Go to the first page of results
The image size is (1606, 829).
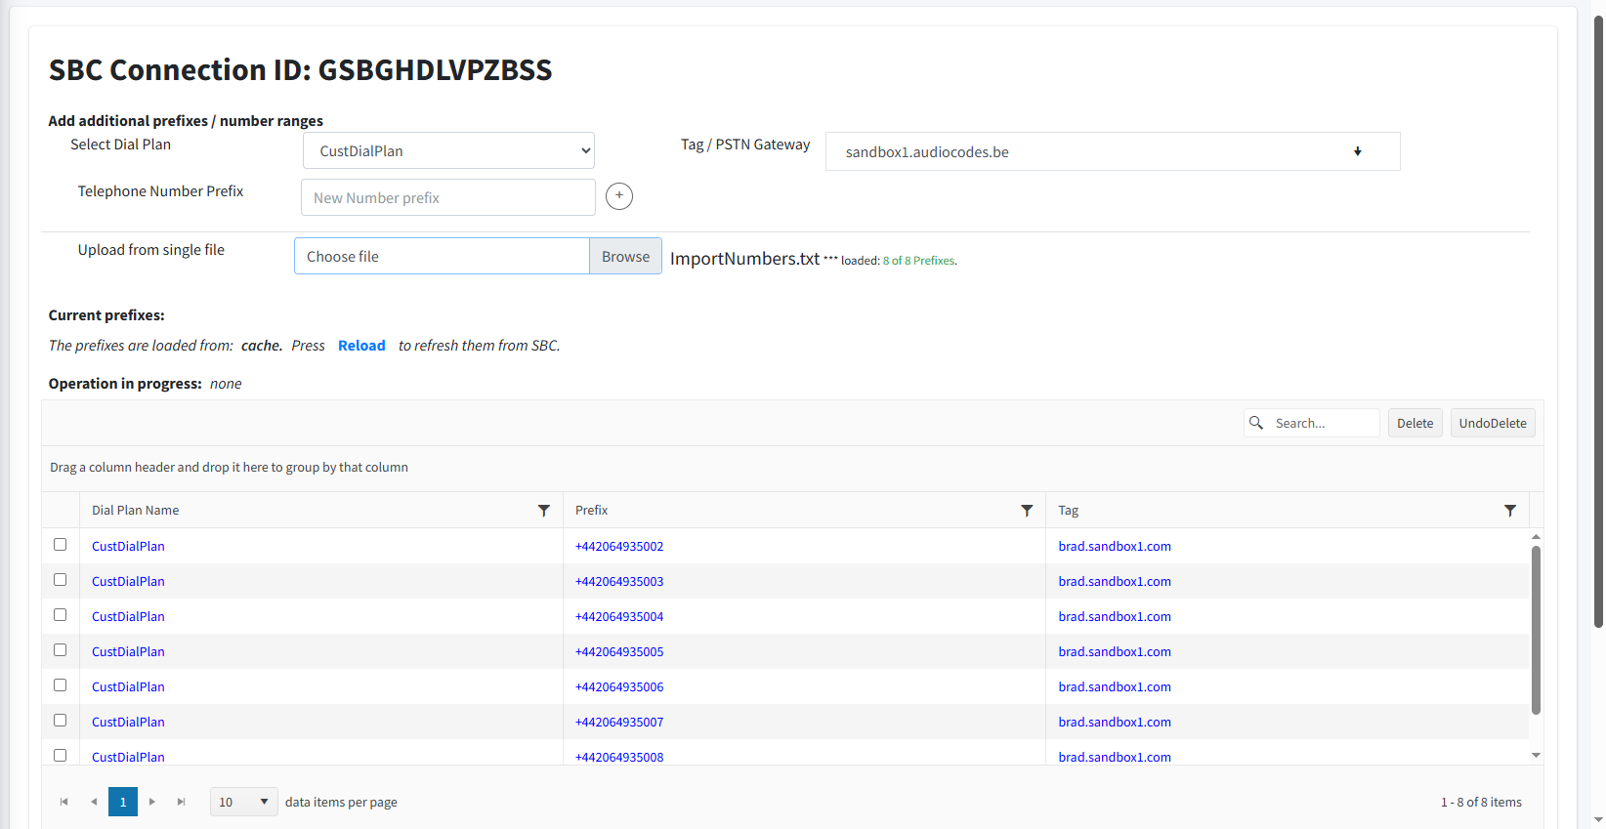click(64, 802)
